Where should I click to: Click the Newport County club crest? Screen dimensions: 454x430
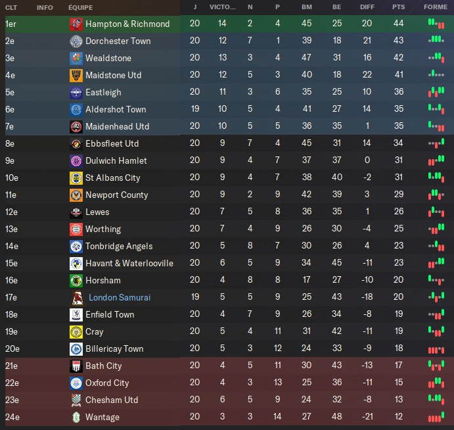point(76,195)
